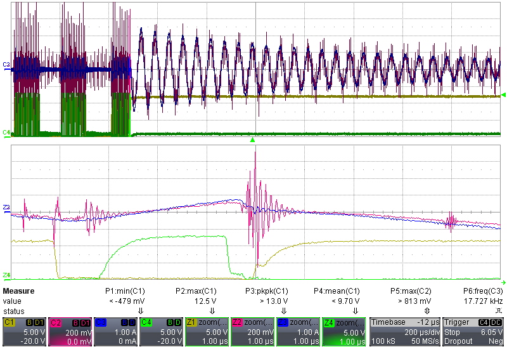Image resolution: width=507 pixels, height=347 pixels.
Task: Click the P1 status arrow icon
Action: click(141, 311)
